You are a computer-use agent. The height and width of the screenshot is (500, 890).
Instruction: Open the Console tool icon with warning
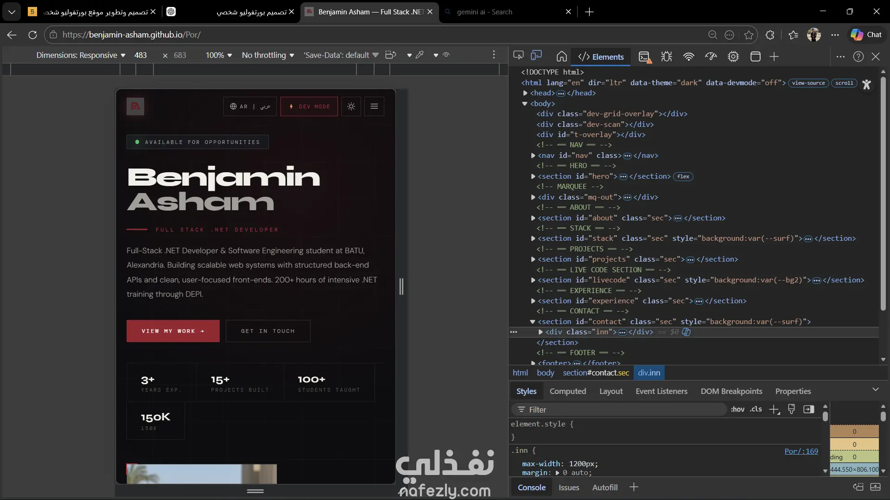(644, 57)
